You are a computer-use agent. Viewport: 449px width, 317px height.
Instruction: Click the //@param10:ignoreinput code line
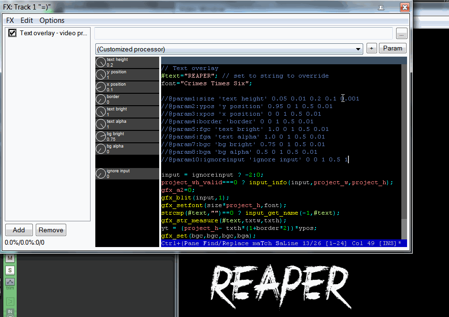coord(255,159)
